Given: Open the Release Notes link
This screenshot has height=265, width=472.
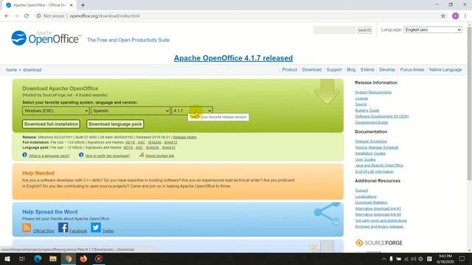Looking at the screenshot, I should [184, 137].
